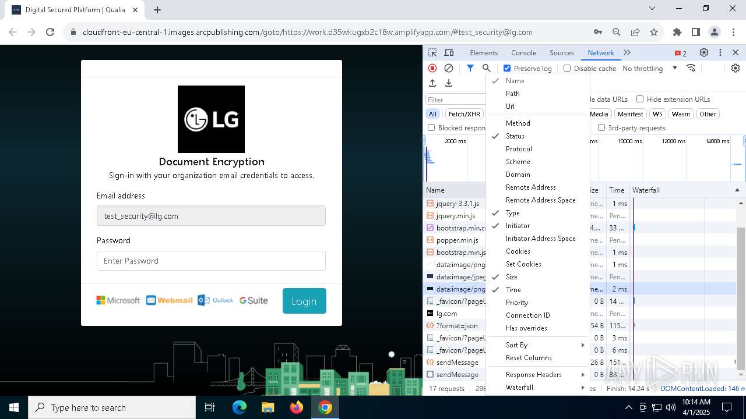The image size is (746, 419).
Task: Click the teal Login button
Action: 304,301
